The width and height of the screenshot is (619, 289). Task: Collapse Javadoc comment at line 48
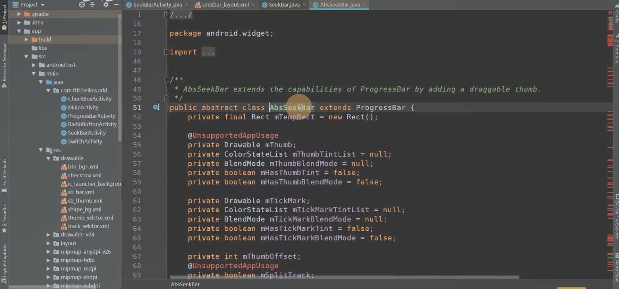[x=167, y=80]
